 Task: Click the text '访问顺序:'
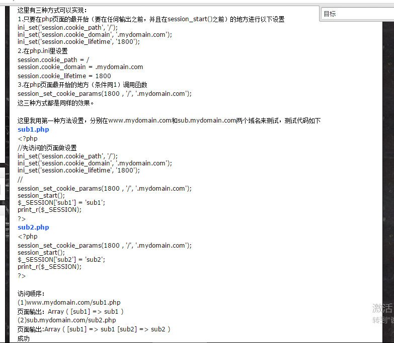[x=31, y=294]
